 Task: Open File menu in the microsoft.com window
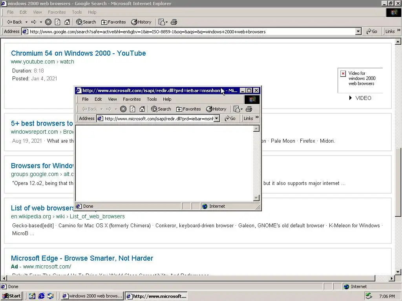point(85,99)
